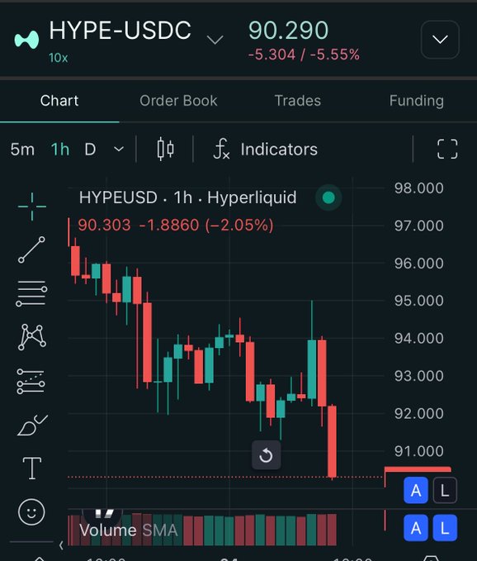The height and width of the screenshot is (561, 477).
Task: Expand more timeframe options
Action: coord(119,150)
